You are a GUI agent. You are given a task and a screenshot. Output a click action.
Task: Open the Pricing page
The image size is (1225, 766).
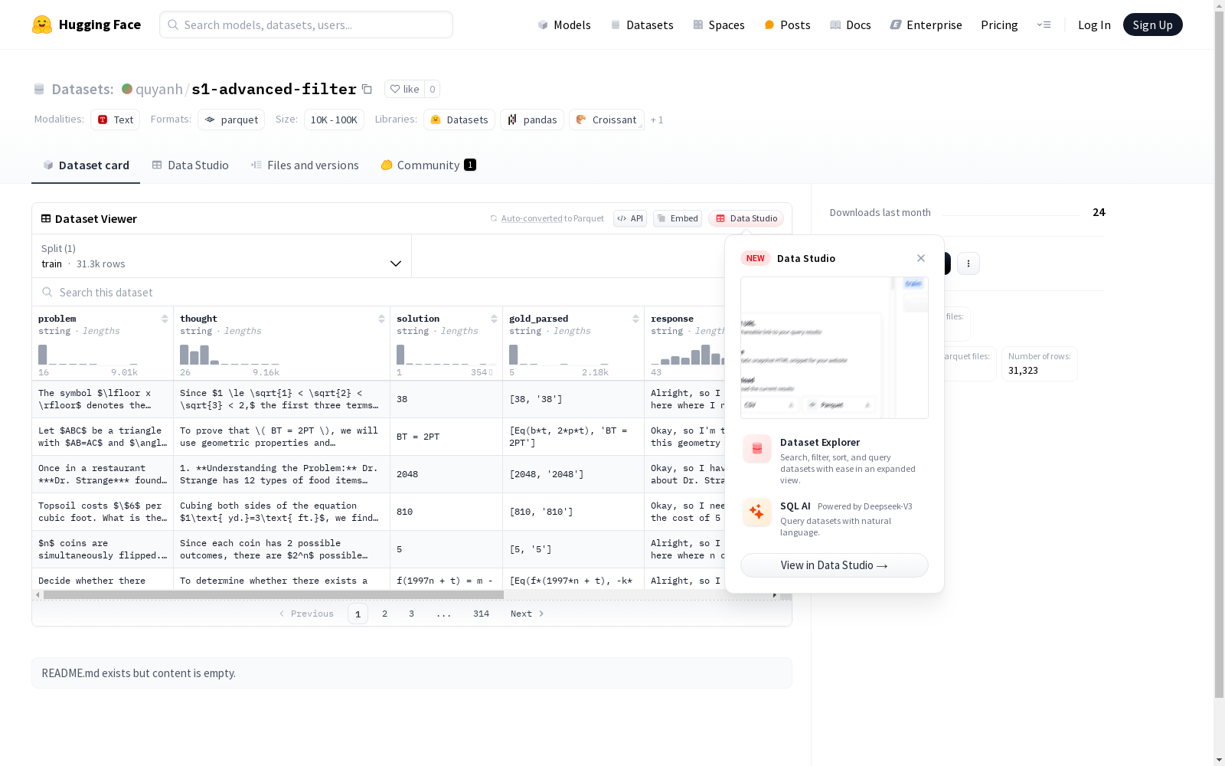coord(999,25)
